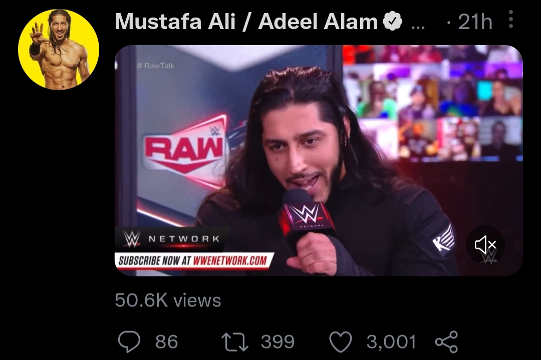Open Mustafa Ali's yellow profile avatar
Viewport: 541px width, 360px height.
pos(59,49)
